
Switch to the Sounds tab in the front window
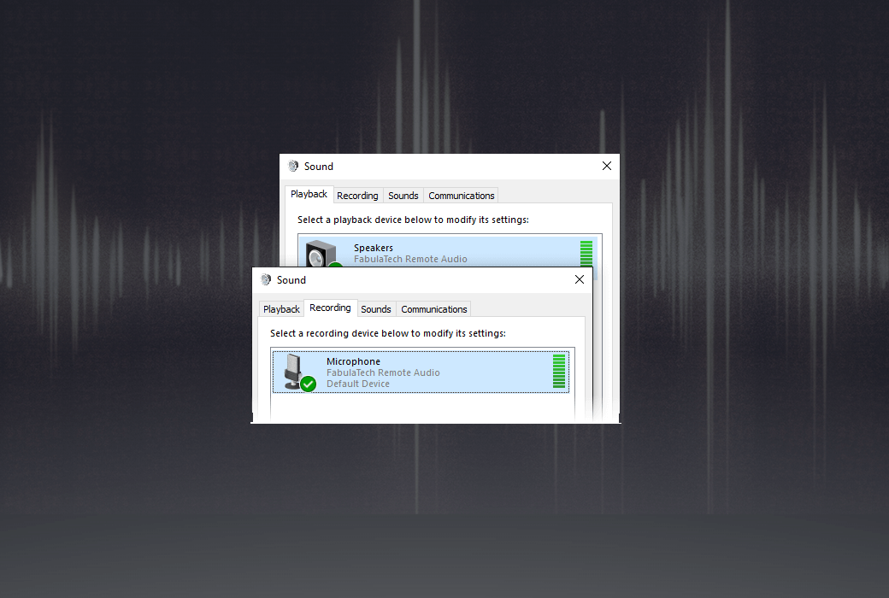pyautogui.click(x=376, y=308)
